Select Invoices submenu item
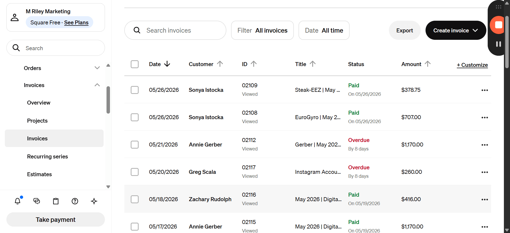The height and width of the screenshot is (233, 510). (x=54, y=138)
